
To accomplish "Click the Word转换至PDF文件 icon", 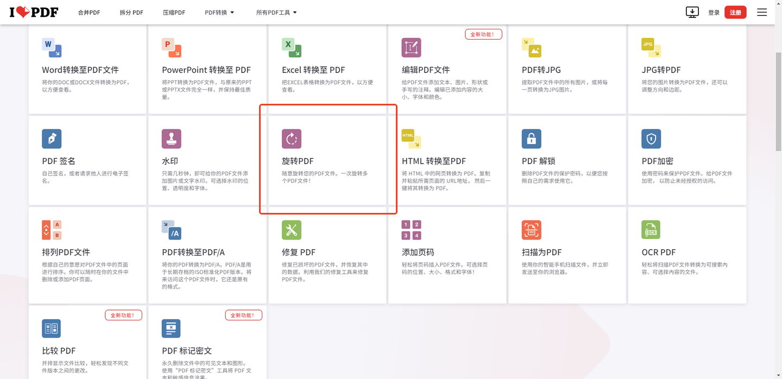I will (x=52, y=48).
